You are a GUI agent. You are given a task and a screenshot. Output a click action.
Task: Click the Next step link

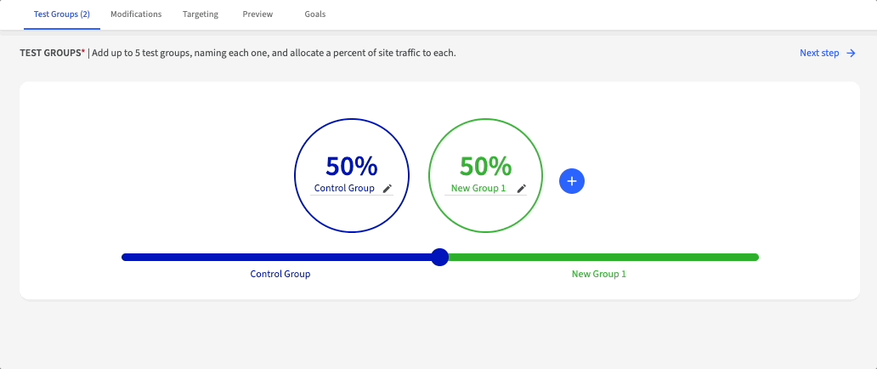[x=819, y=54]
